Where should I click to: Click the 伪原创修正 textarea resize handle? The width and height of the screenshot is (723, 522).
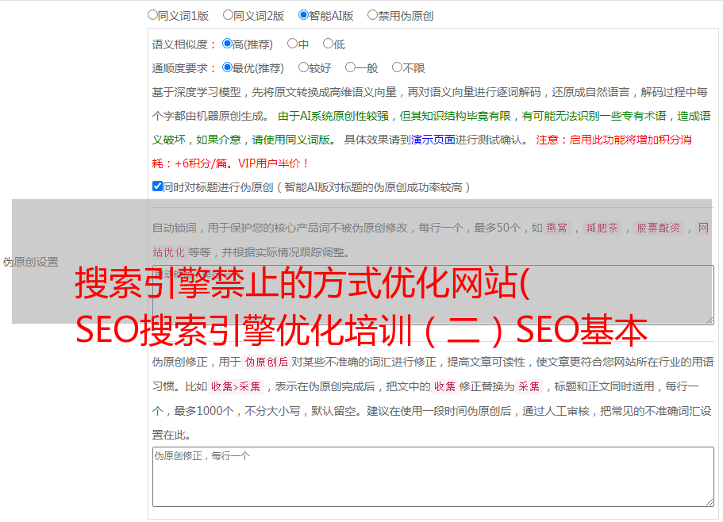click(709, 501)
